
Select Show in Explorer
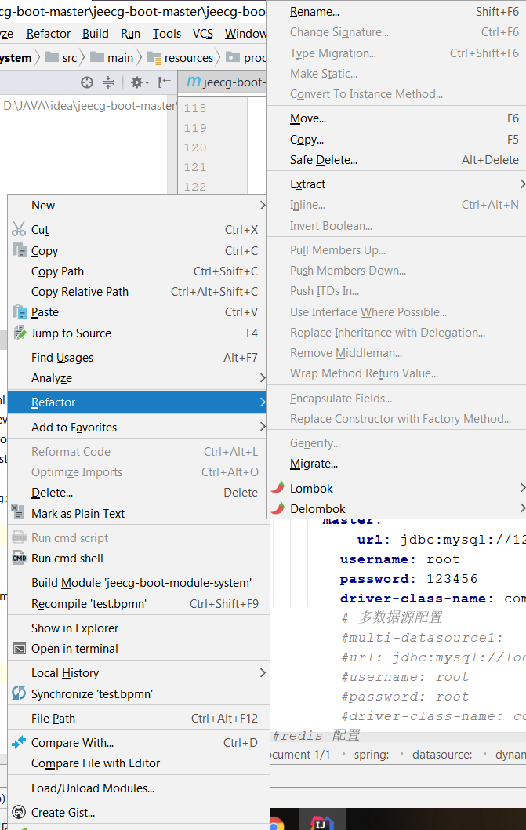click(x=139, y=628)
